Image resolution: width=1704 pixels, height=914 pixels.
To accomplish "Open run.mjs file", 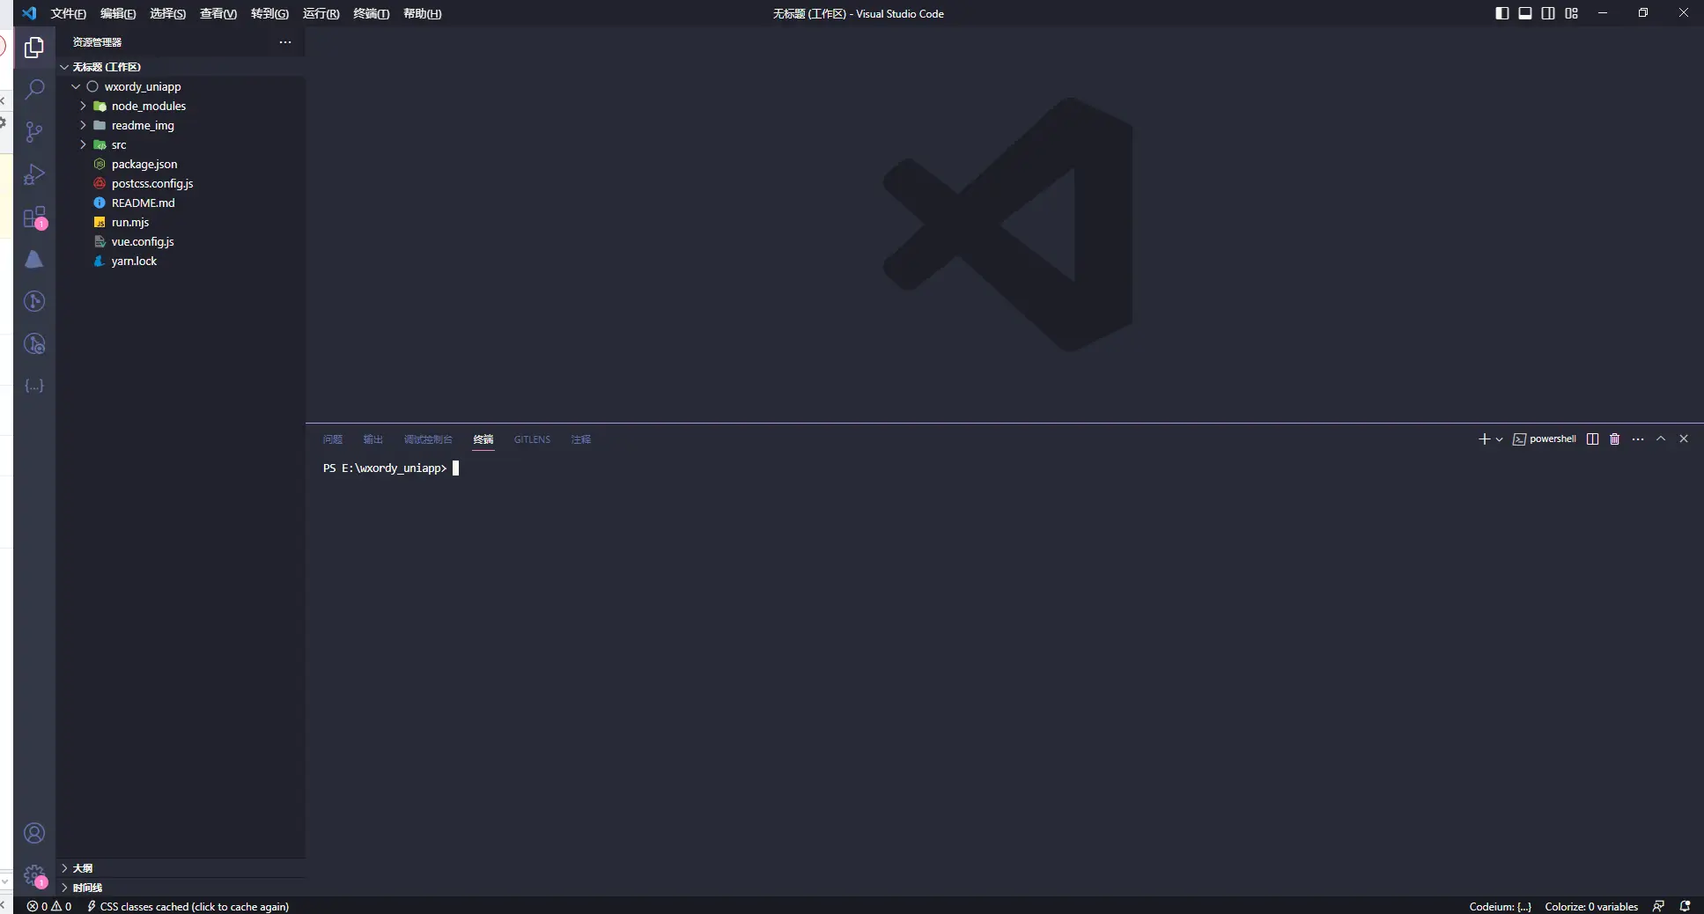I will [x=181, y=222].
